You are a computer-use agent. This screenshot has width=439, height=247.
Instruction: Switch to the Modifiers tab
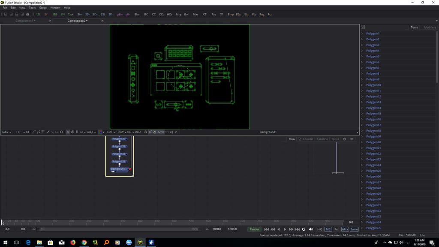(430, 27)
